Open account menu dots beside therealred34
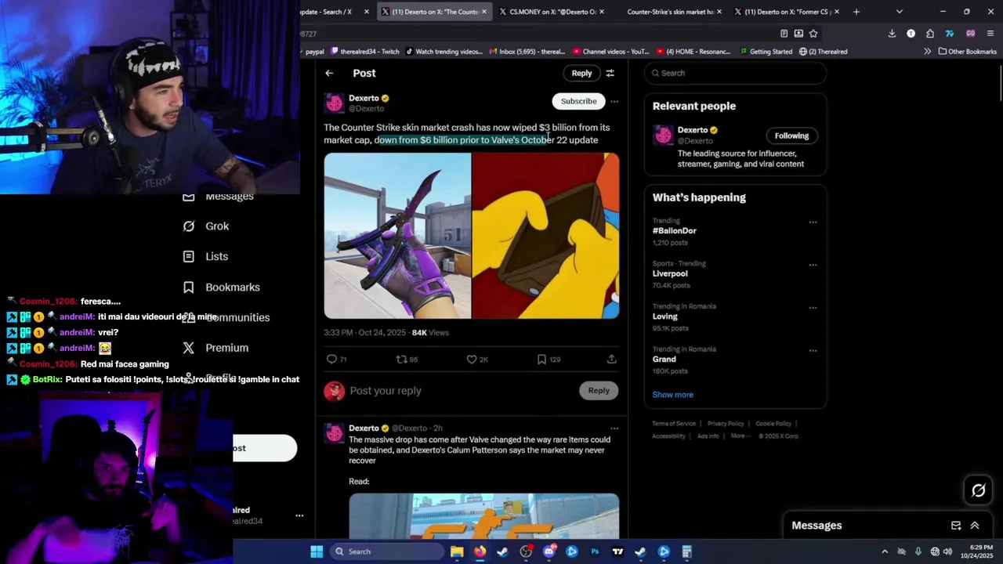 (299, 515)
